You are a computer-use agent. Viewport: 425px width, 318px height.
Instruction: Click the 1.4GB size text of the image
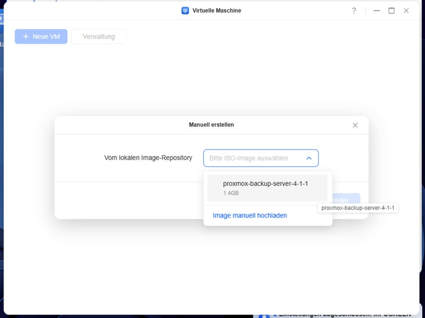point(231,193)
